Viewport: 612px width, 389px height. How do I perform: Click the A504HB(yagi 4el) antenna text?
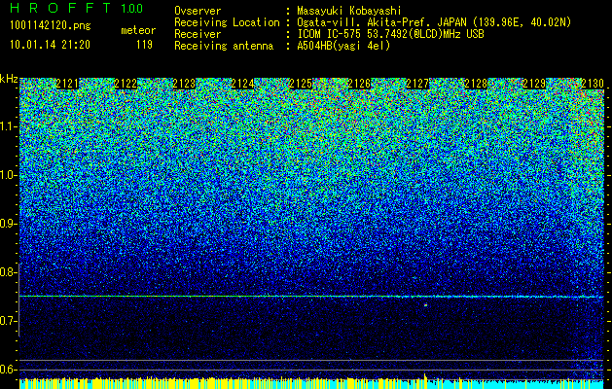(x=343, y=46)
